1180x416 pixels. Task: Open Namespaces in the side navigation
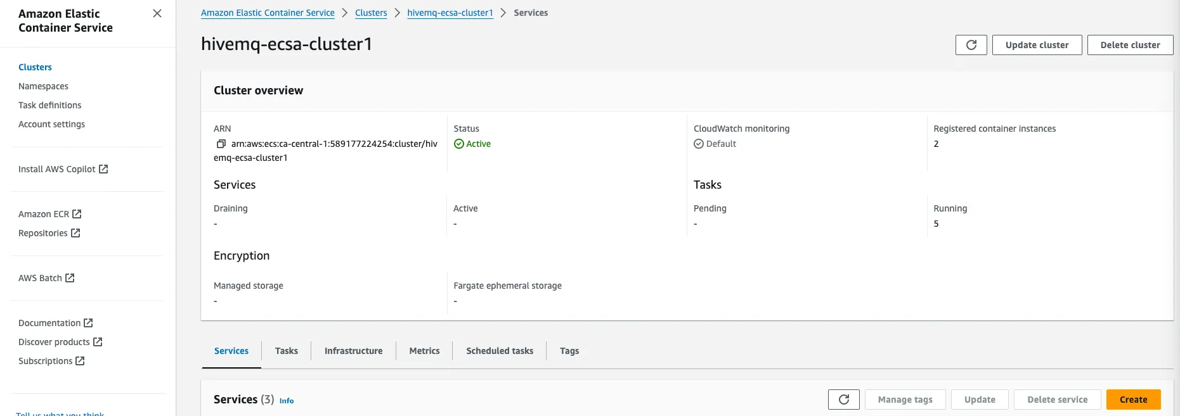point(43,86)
